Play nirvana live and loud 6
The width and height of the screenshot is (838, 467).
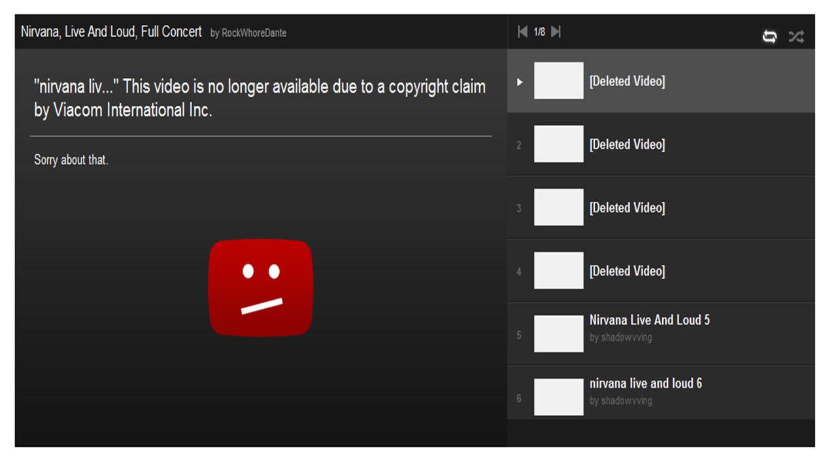(645, 383)
